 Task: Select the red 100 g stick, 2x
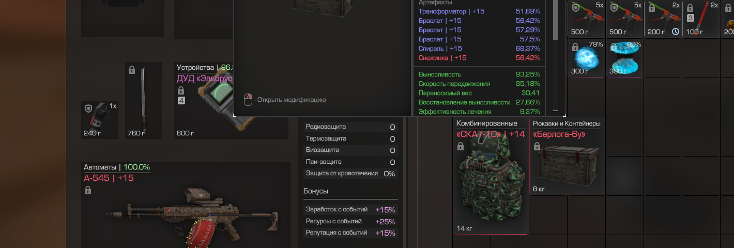(701, 19)
